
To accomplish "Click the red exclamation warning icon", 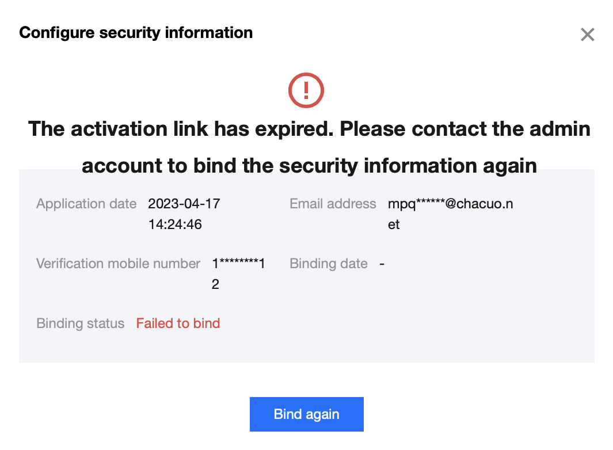I will tap(306, 90).
